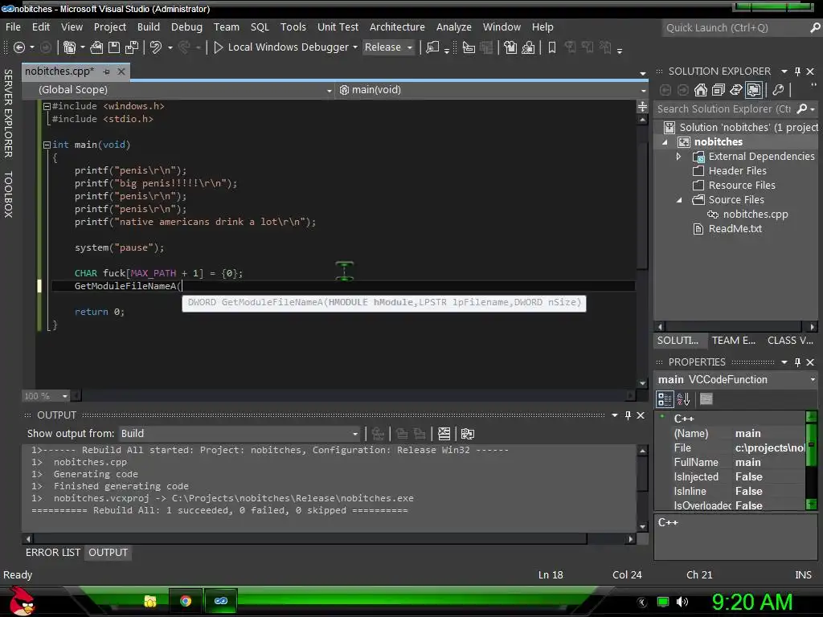Select nobitches.cpp in Solution Explorer
823x617 pixels.
tap(755, 214)
